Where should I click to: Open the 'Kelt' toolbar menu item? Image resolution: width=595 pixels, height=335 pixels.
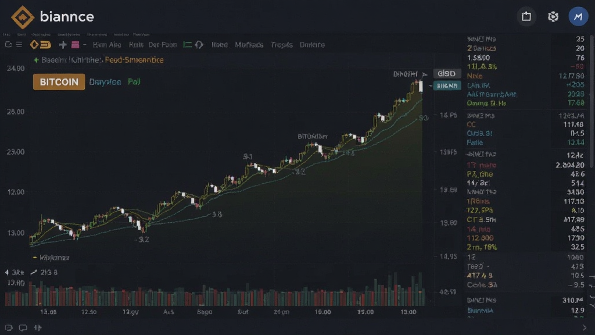136,45
